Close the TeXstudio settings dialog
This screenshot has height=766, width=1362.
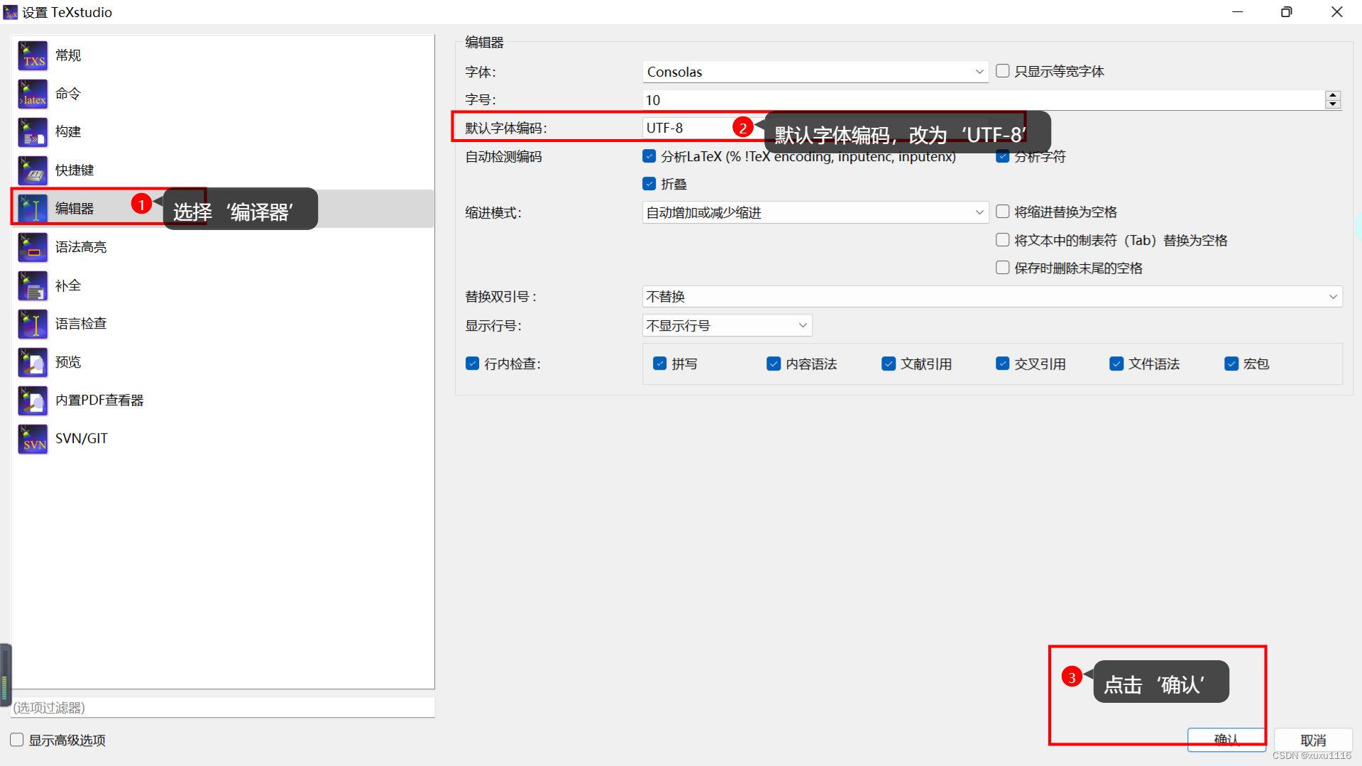pos(1336,12)
